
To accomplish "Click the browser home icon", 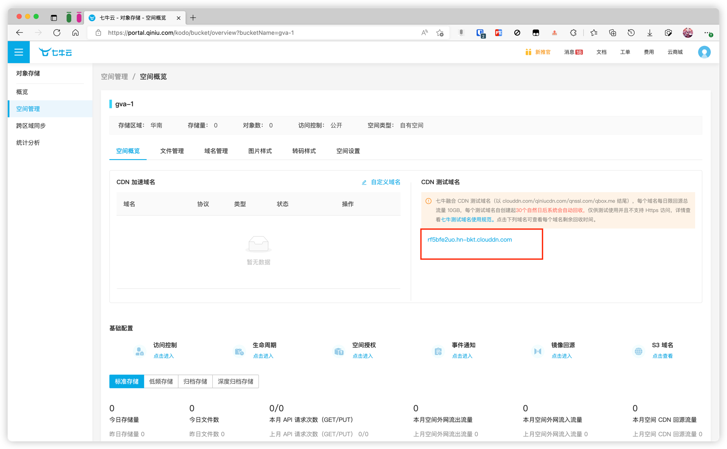I will 75,33.
